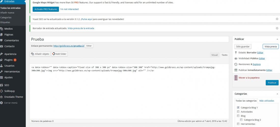Click Añadir objeto media button
The image size is (280, 127).
pos(40,54)
